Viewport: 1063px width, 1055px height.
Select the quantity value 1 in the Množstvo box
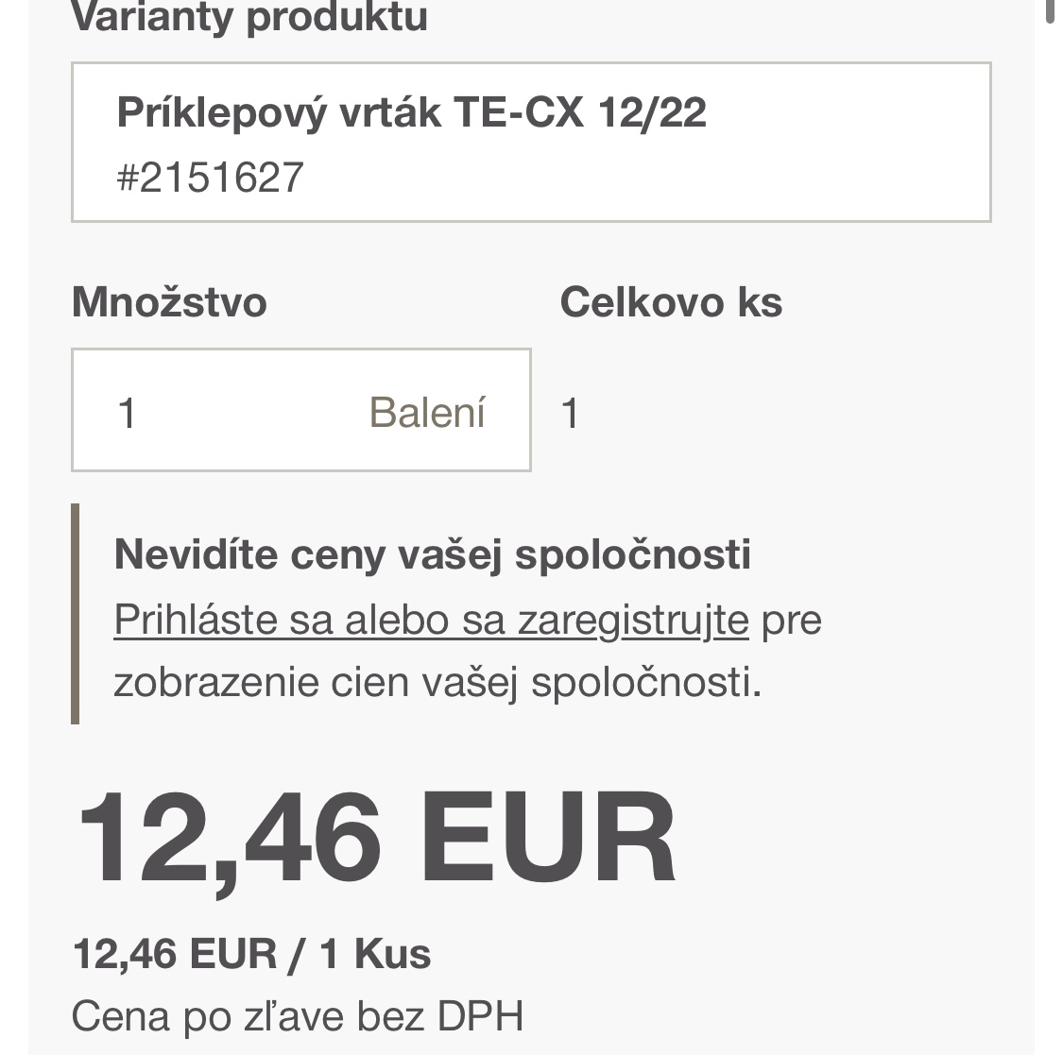point(128,413)
